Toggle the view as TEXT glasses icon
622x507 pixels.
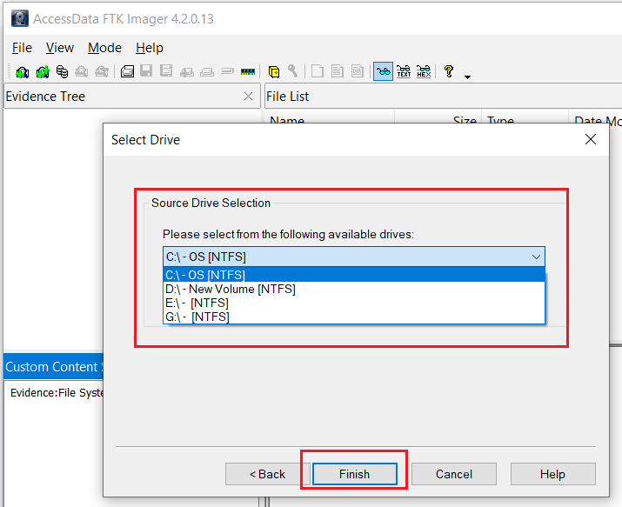404,72
